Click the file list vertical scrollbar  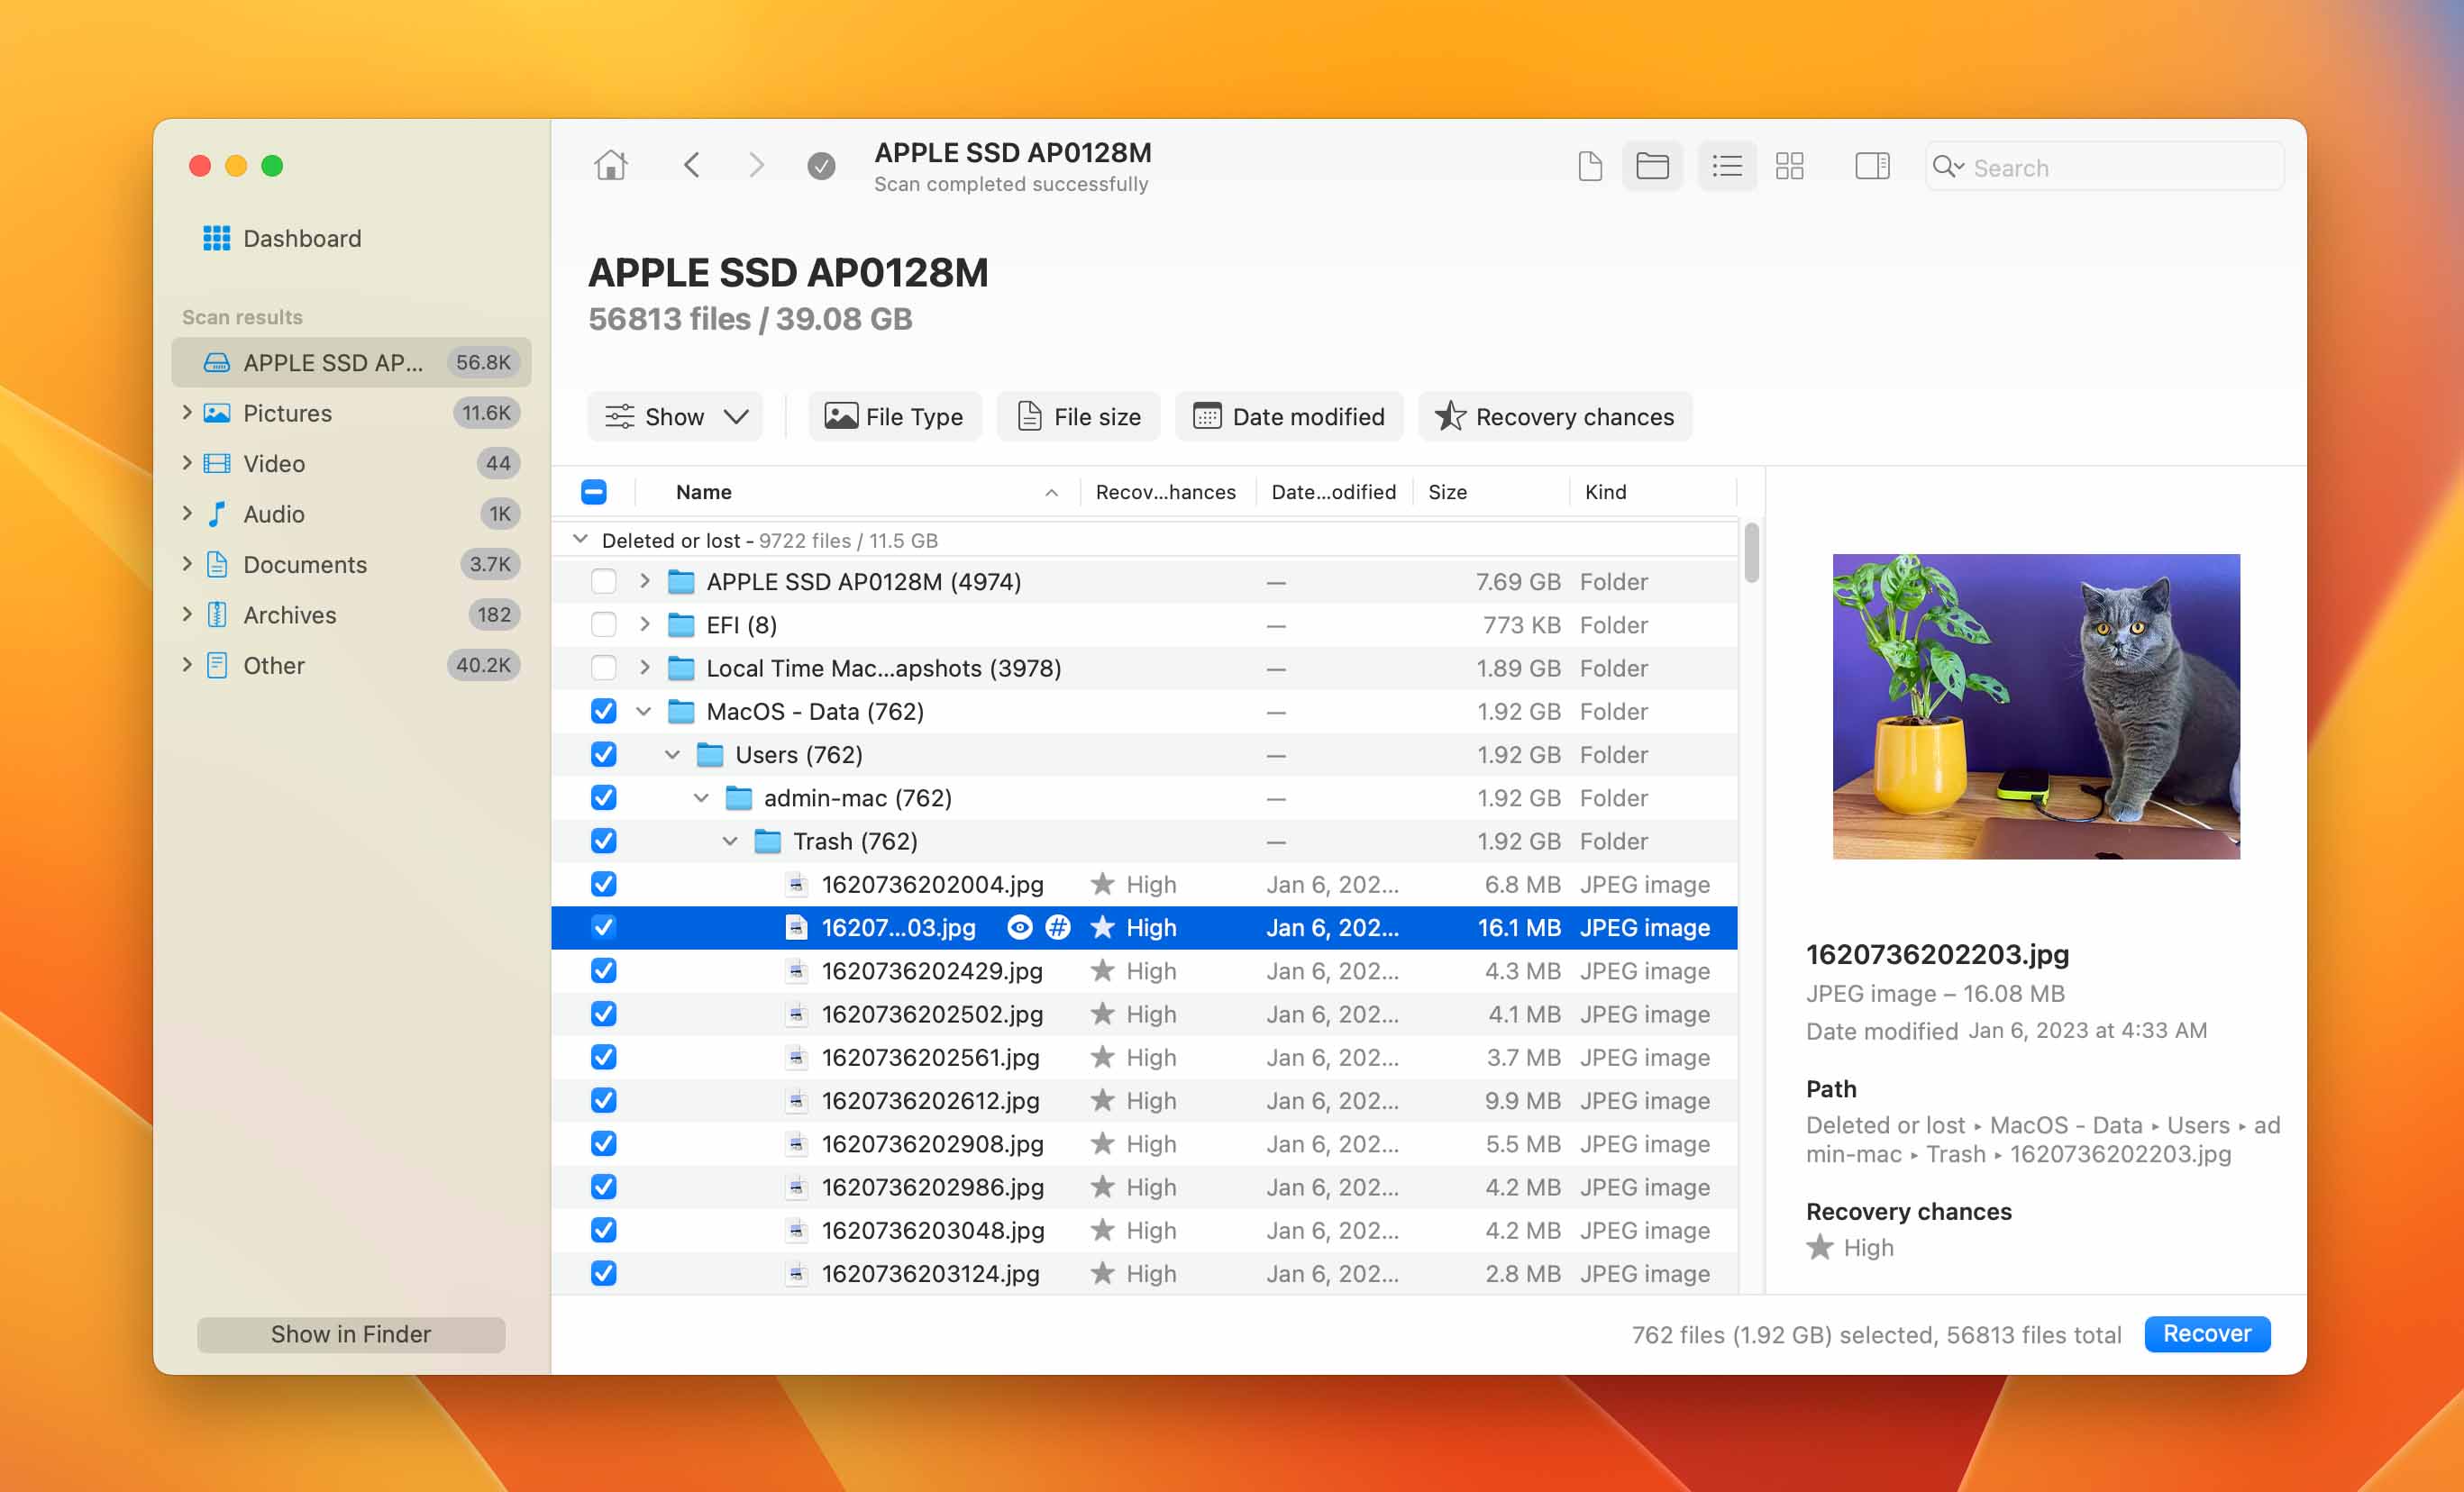1751,552
